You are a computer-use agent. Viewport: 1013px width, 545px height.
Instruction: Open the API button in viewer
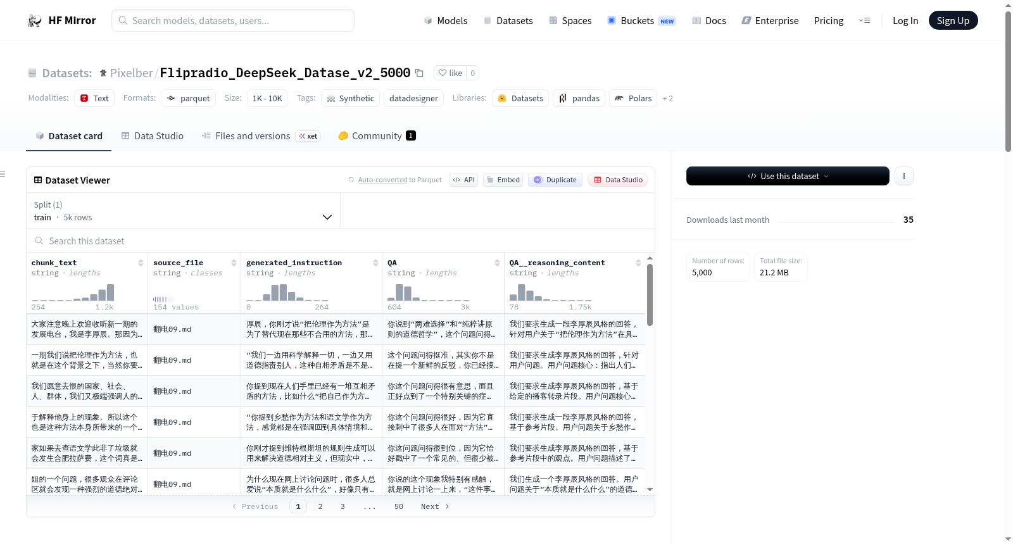coord(463,180)
